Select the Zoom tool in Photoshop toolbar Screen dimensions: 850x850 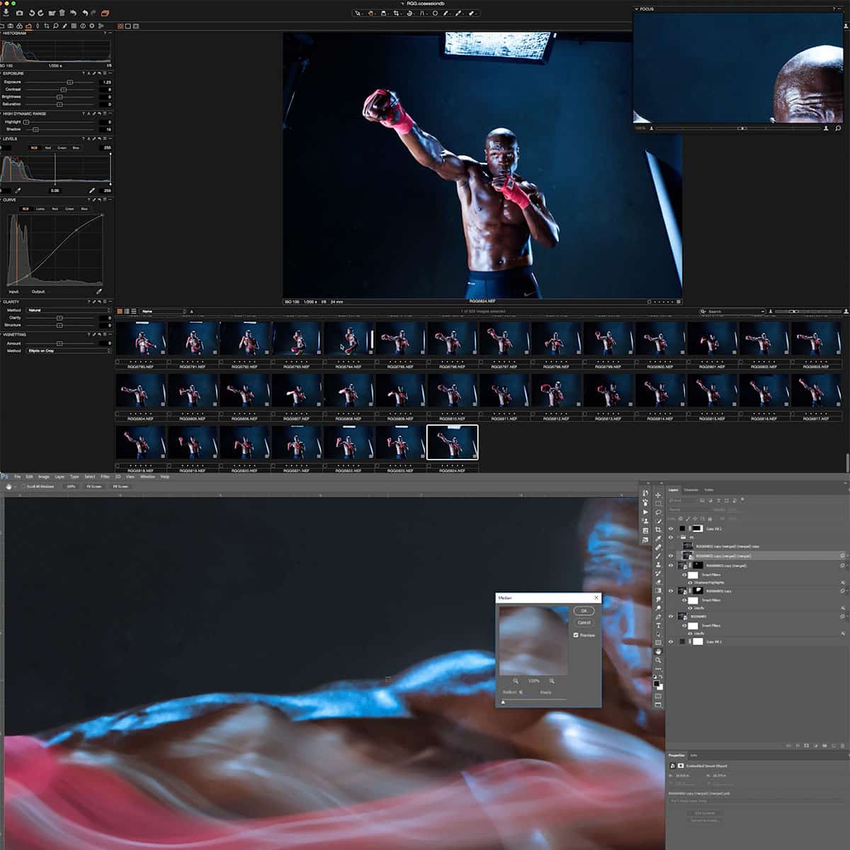pos(658,659)
